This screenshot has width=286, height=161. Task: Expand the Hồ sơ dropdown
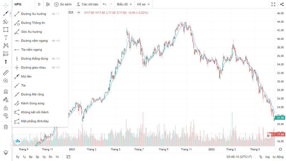click(x=143, y=4)
